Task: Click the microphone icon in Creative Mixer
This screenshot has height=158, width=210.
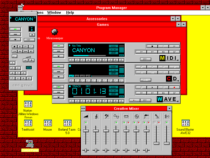Action: (156, 116)
